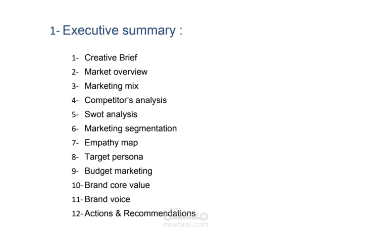Click the "Marketing segmentation" entry
The image size is (372, 233).
click(x=131, y=129)
